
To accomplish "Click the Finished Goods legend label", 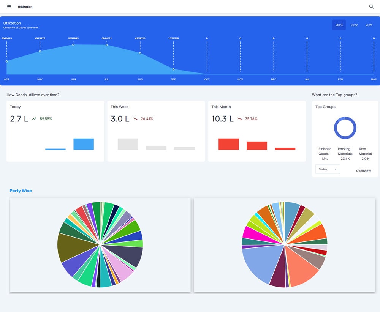I will click(325, 151).
